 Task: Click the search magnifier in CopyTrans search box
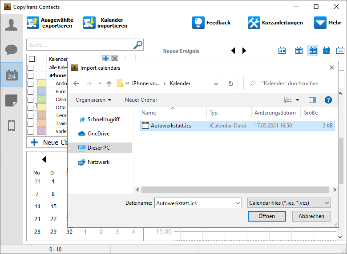138,45
